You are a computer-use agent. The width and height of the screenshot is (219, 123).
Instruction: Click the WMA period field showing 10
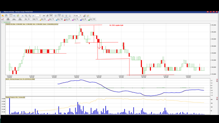click(x=37, y=19)
